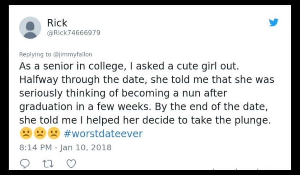Click the last sad face emoji
The width and height of the screenshot is (300, 175).
pyautogui.click(x=54, y=134)
